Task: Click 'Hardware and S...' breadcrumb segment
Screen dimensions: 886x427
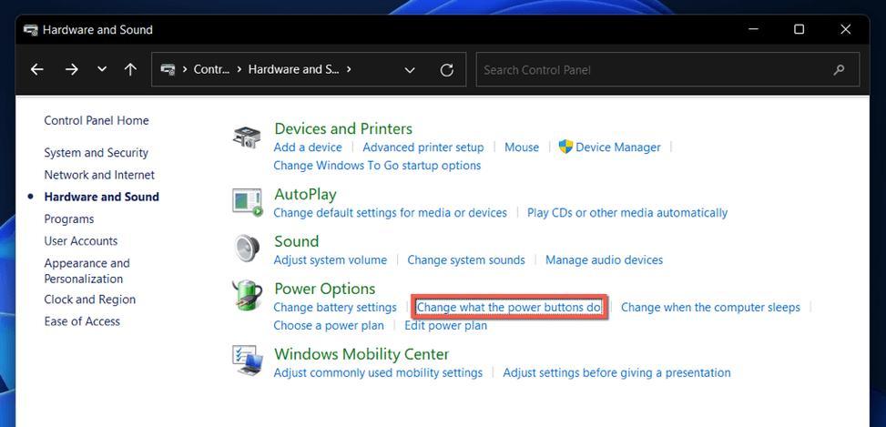Action: [x=293, y=69]
